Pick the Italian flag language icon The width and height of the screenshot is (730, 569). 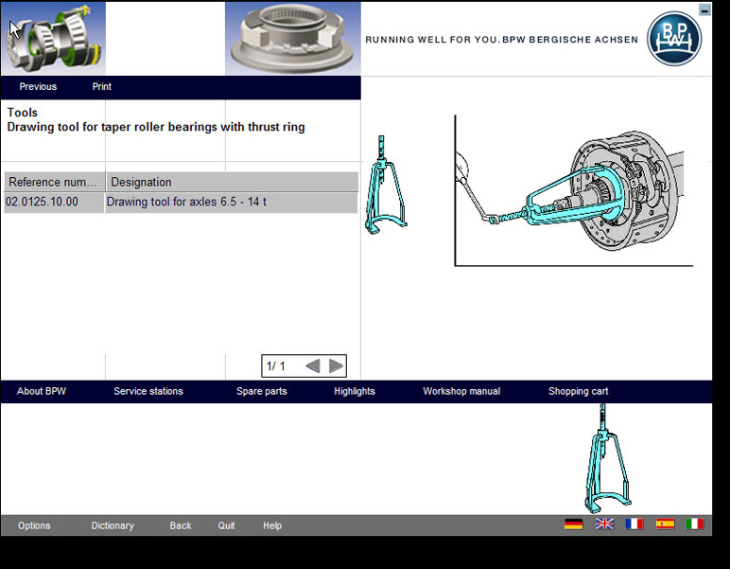(695, 524)
